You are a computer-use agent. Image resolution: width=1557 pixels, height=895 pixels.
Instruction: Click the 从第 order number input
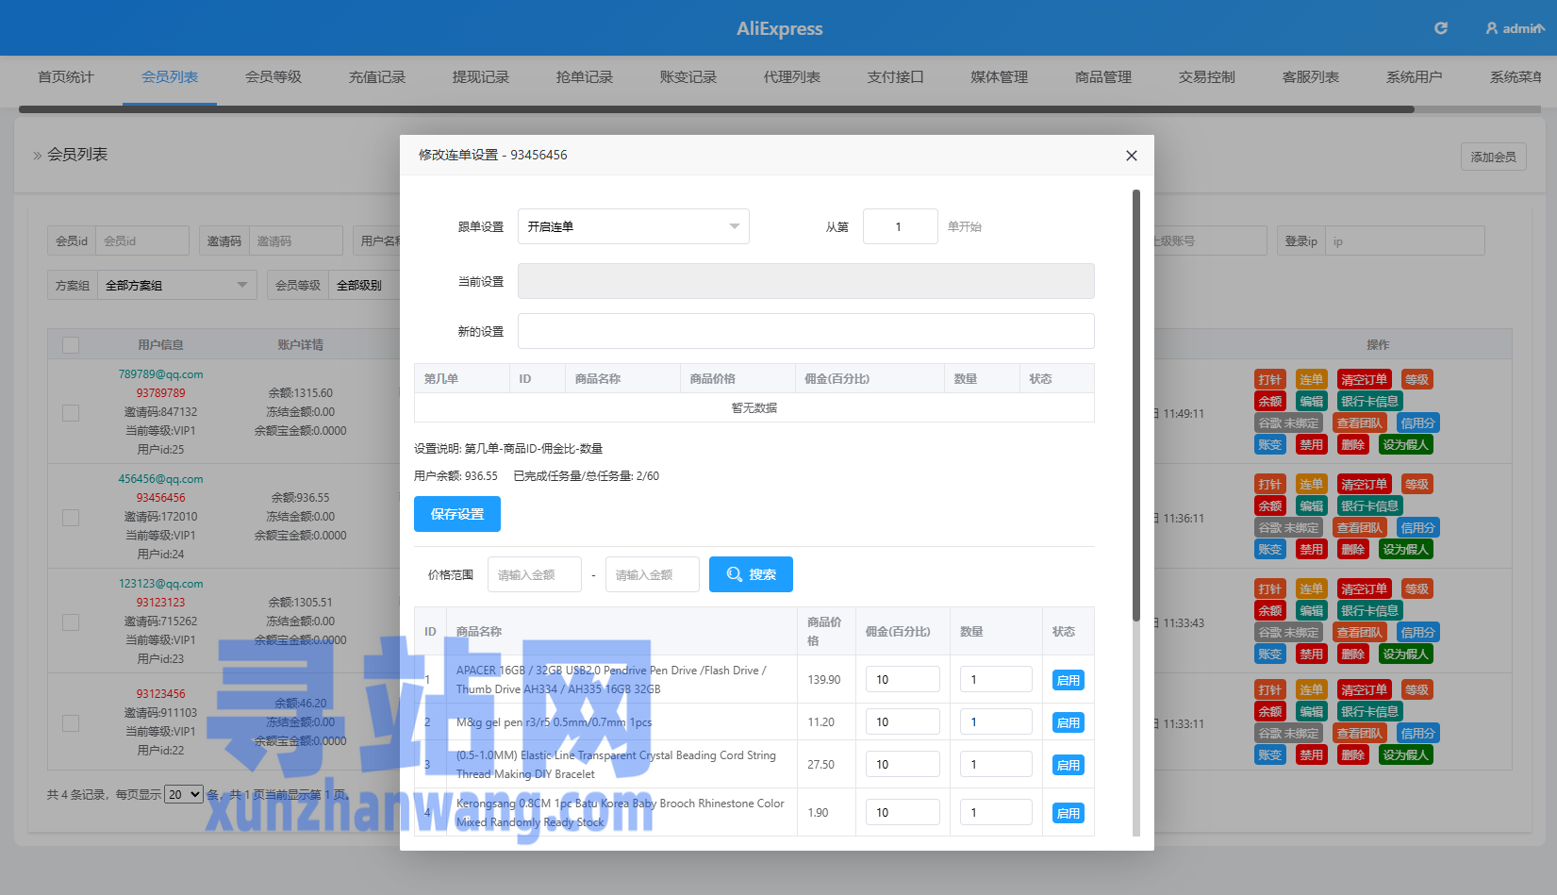click(900, 226)
